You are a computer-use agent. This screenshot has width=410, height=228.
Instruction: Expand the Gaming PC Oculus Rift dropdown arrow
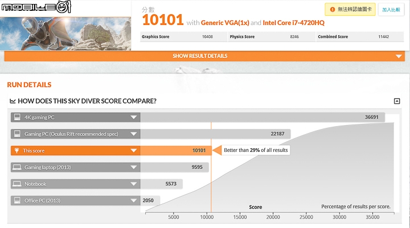pyautogui.click(x=134, y=134)
